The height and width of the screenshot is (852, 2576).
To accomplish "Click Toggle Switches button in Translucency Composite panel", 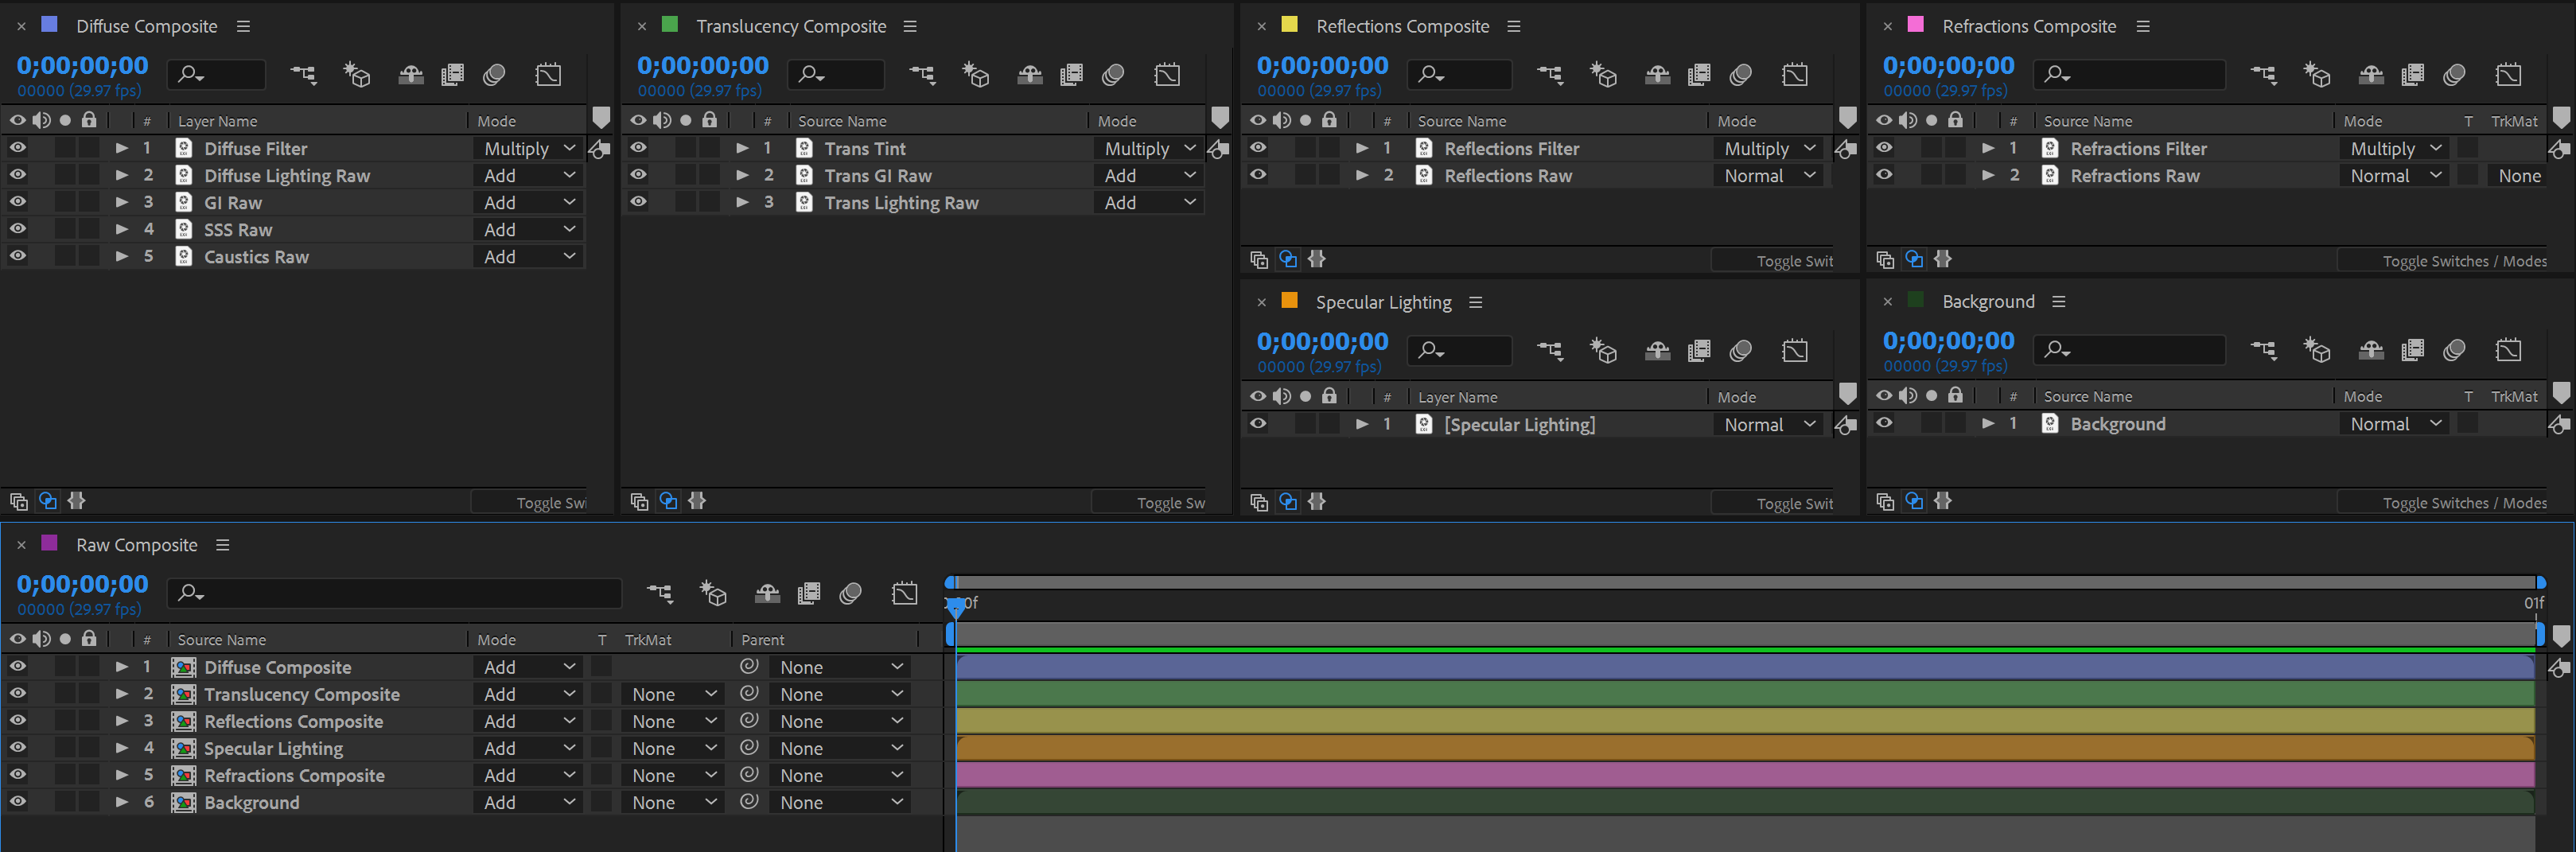I will tap(1149, 502).
